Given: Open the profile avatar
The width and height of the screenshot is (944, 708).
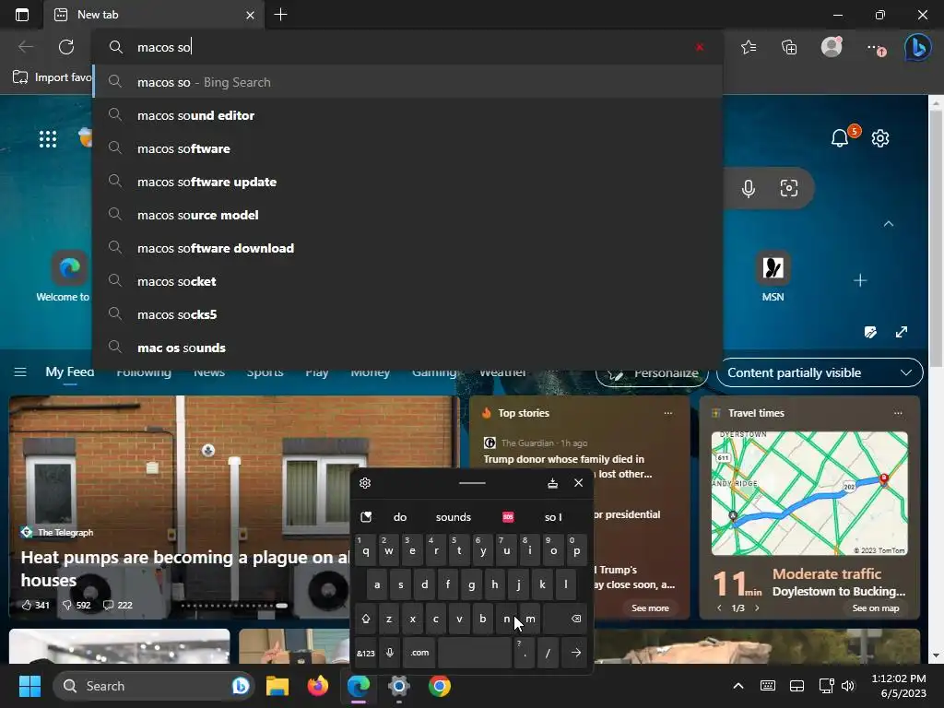Looking at the screenshot, I should 832,47.
